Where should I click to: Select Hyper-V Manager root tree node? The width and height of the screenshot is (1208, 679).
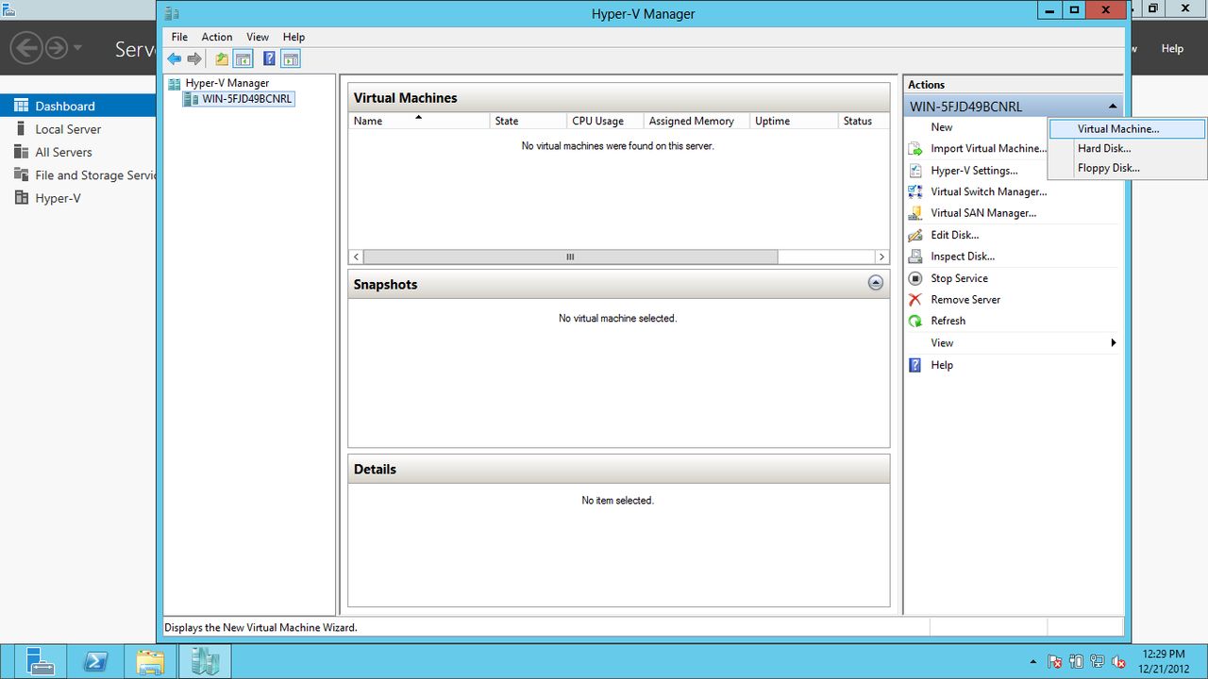pyautogui.click(x=226, y=83)
